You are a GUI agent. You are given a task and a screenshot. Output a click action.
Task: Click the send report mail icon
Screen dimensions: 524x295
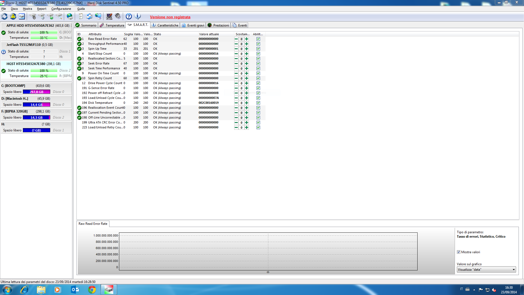[x=89, y=16]
